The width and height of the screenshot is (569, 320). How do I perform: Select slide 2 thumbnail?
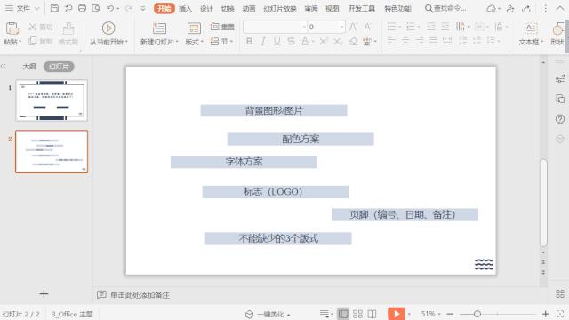coord(52,152)
